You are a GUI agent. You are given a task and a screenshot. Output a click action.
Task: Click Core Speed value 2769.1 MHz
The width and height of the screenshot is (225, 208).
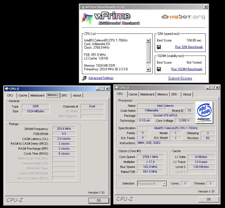click(x=150, y=157)
